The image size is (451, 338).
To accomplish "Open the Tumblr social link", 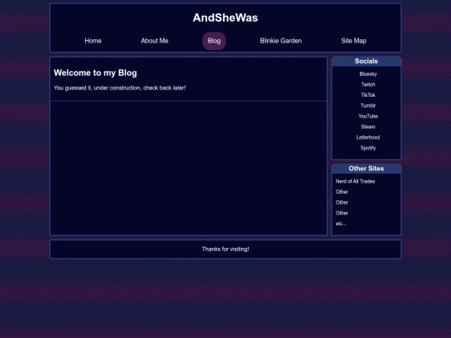I will point(367,105).
